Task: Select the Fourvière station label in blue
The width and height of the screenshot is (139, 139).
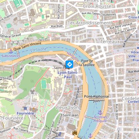Action: (x=25, y=113)
